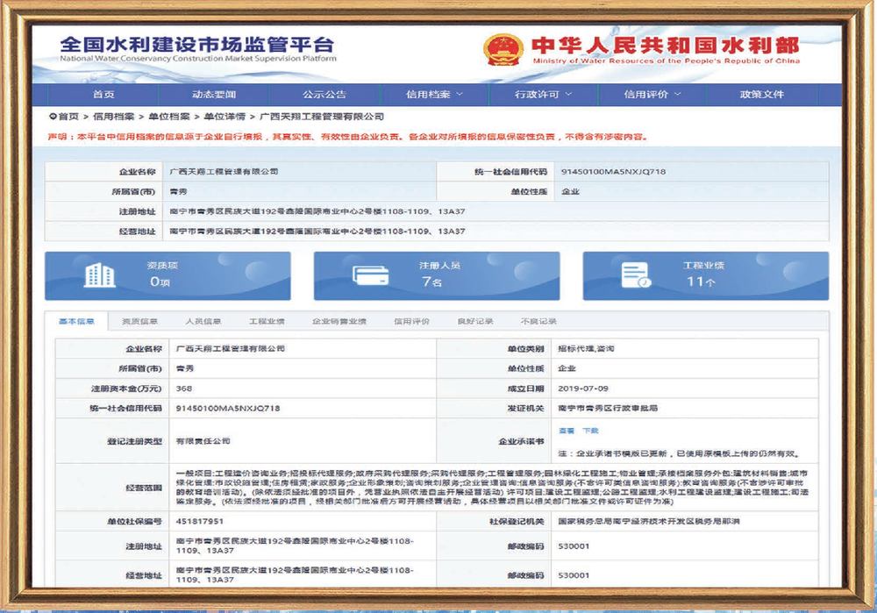
Task: Open the 不良记录 tab
Action: [538, 322]
